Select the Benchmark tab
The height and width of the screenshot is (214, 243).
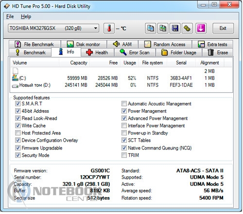click(x=31, y=52)
